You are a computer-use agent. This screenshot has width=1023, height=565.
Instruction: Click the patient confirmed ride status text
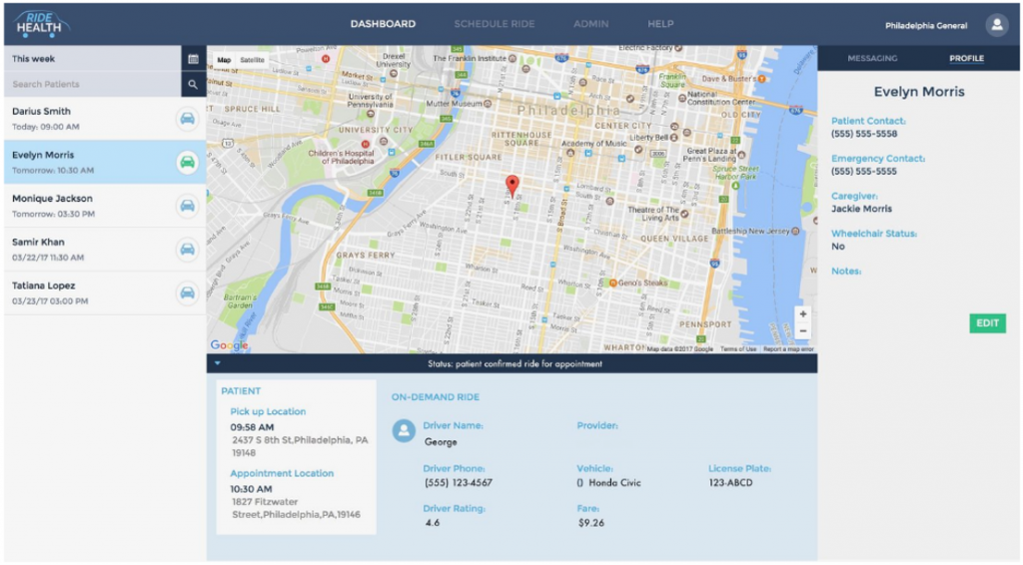pyautogui.click(x=514, y=363)
